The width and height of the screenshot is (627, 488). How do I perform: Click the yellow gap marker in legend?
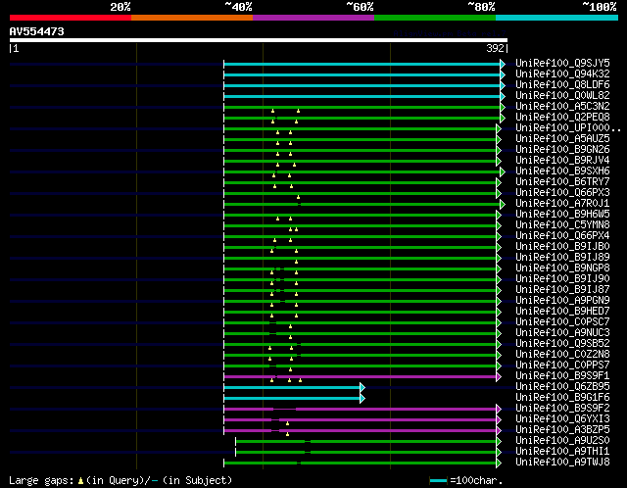80,480
